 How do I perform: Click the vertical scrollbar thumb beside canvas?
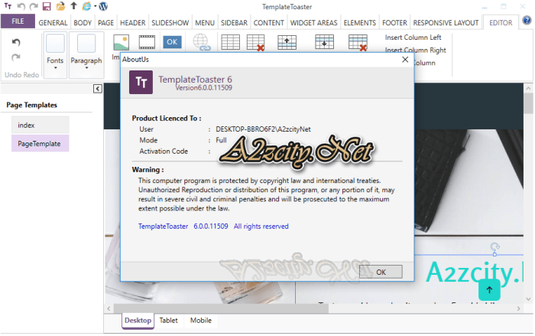coord(529,103)
